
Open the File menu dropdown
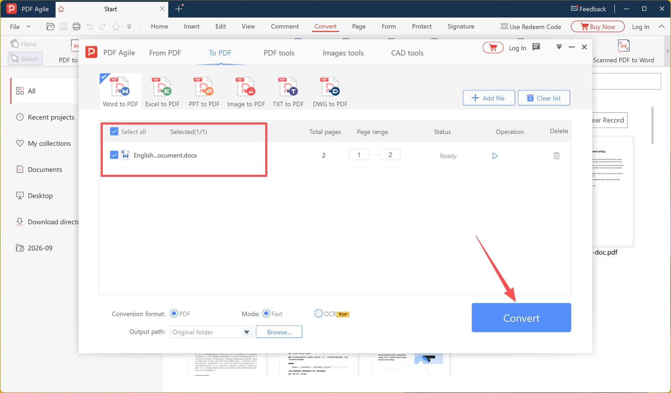20,27
